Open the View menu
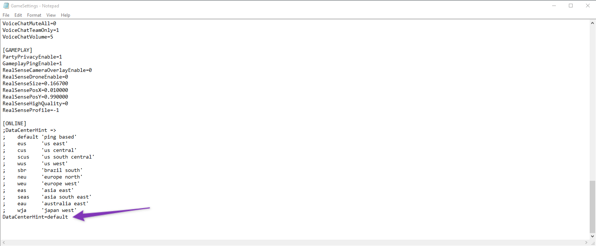The image size is (596, 246). pos(51,15)
